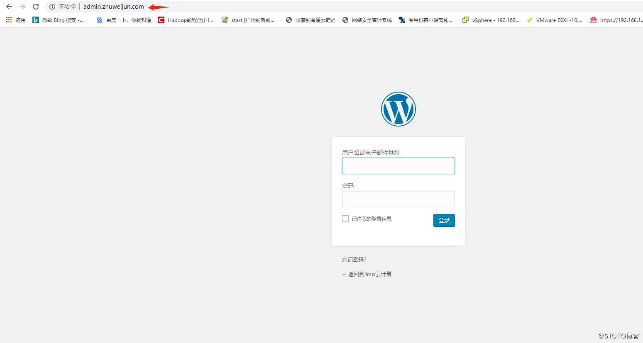Open the 网络安全审计系统 bookmark
This screenshot has width=643, height=343.
tap(367, 20)
